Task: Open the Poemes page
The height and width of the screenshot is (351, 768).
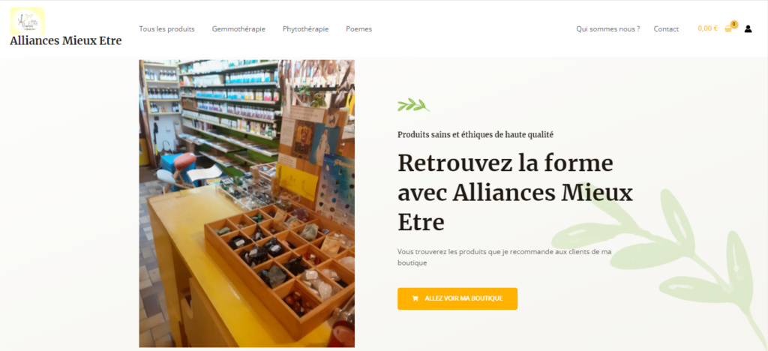Action: pyautogui.click(x=359, y=29)
